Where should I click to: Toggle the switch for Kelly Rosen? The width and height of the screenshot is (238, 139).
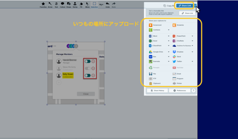point(88,75)
